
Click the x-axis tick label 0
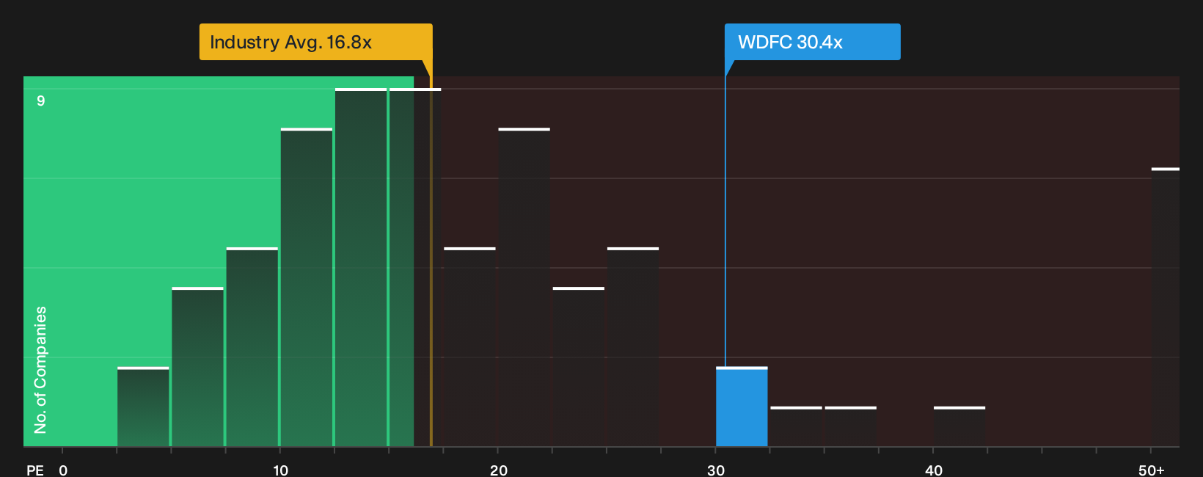pos(63,470)
